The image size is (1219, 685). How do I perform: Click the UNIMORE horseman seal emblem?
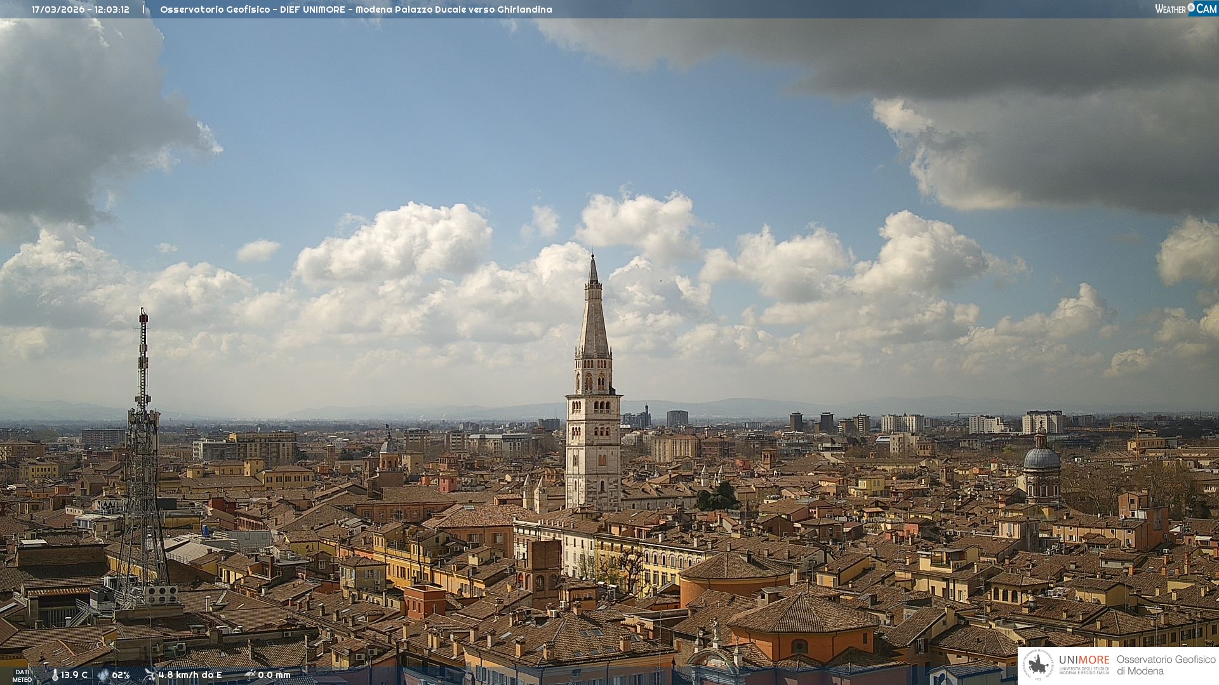pyautogui.click(x=1039, y=665)
